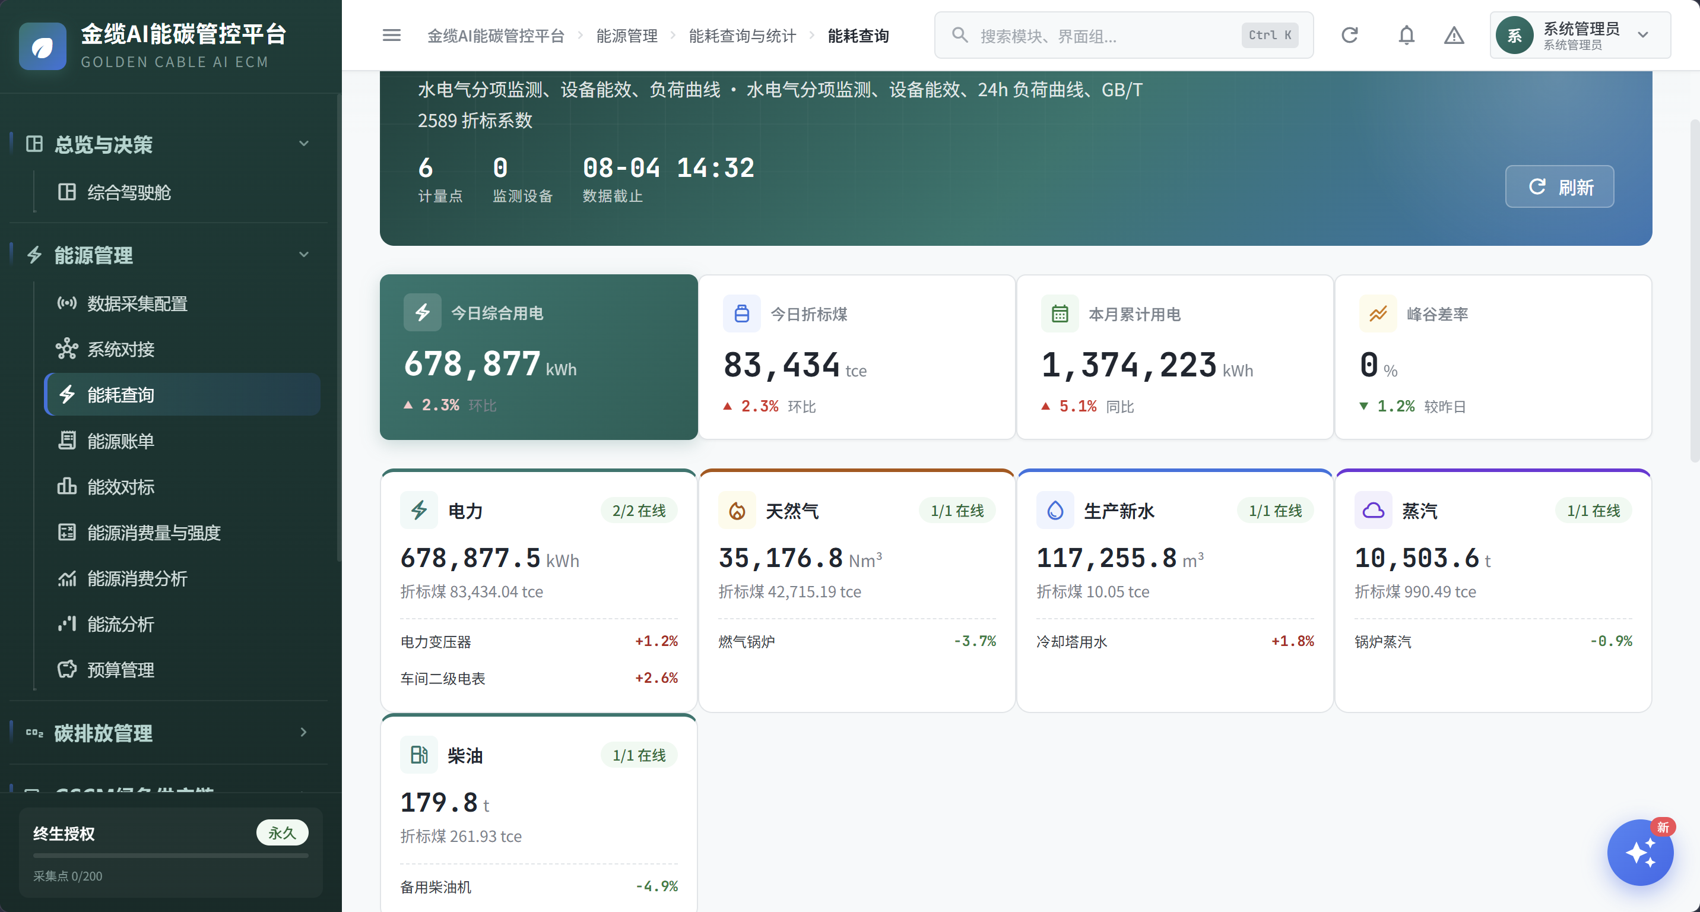The height and width of the screenshot is (912, 1700).
Task: Click the 蒸汽 cloud card icon
Action: click(x=1374, y=510)
